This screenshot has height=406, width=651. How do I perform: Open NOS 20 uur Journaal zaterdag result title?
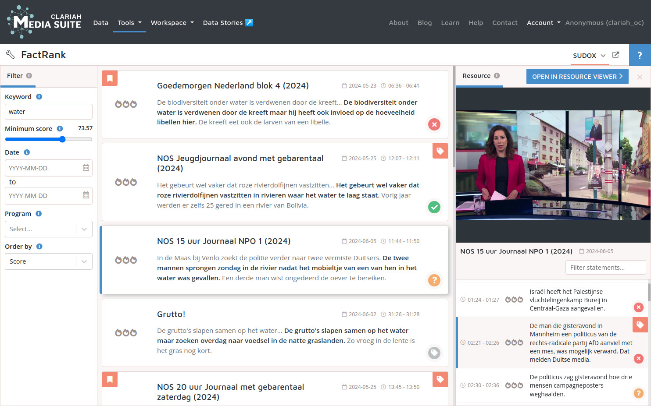click(231, 392)
